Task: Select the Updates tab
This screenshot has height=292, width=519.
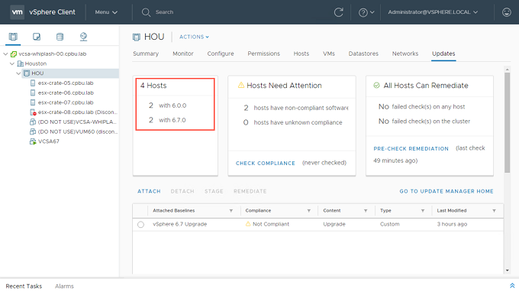Action: pos(443,54)
